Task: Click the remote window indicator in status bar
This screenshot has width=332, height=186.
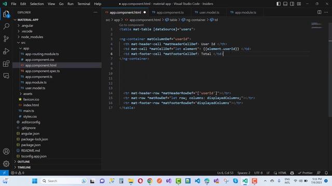Action: point(4,173)
